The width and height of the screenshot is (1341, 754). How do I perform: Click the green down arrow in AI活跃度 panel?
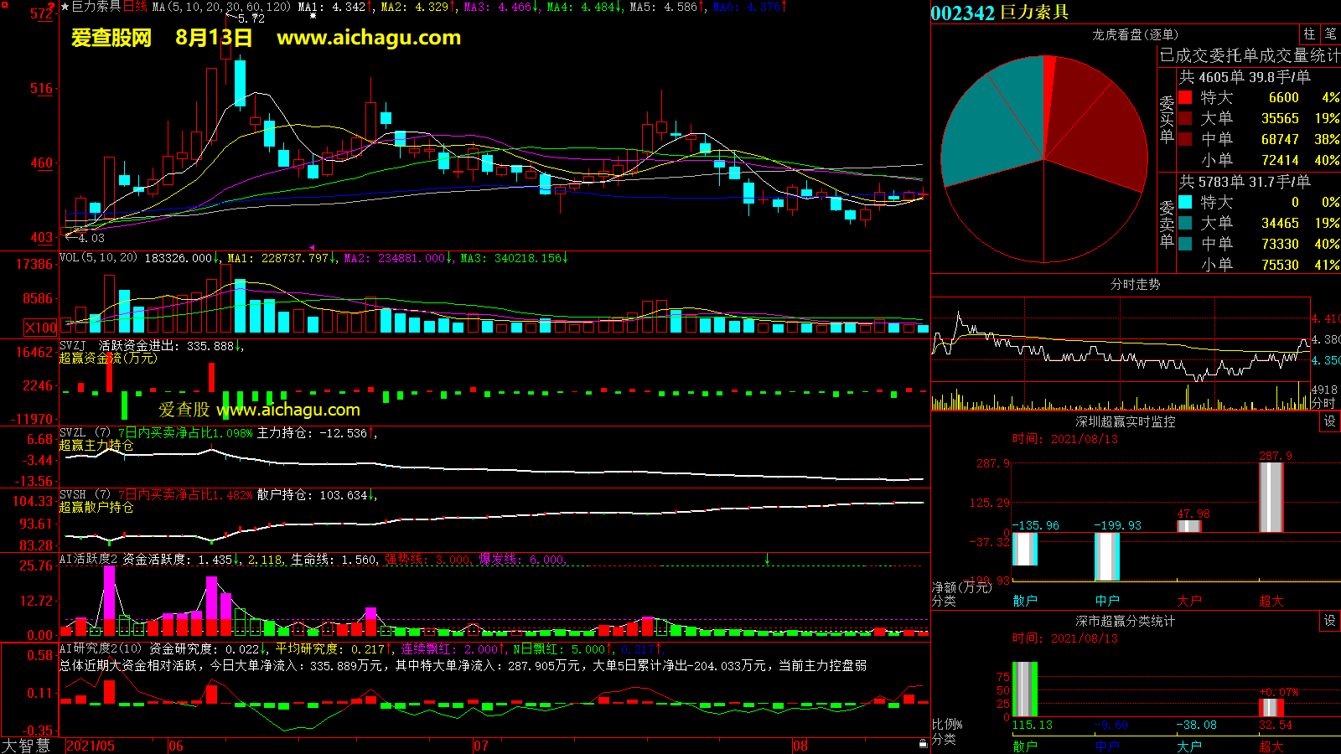[x=767, y=559]
